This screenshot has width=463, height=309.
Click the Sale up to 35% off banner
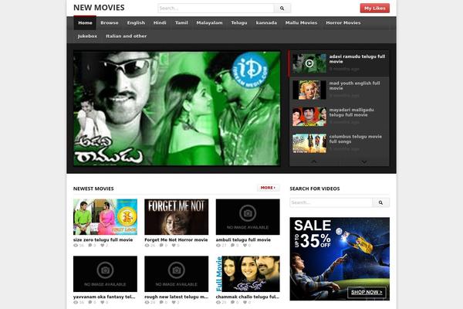point(340,259)
